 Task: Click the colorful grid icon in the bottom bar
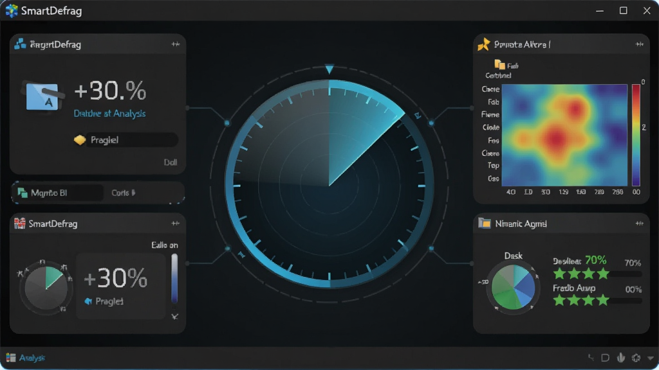(10, 358)
